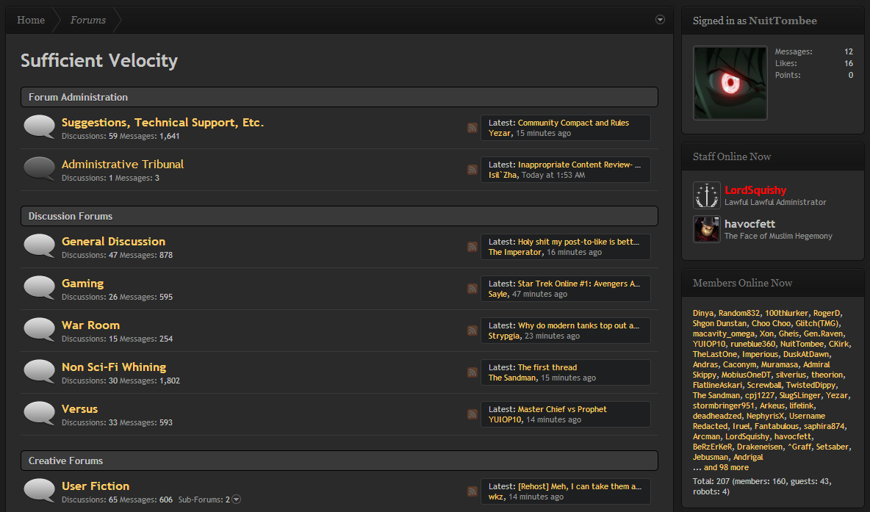The width and height of the screenshot is (870, 512).
Task: Open RSS feed for Suggestions, Technical Support
Action: 472,128
